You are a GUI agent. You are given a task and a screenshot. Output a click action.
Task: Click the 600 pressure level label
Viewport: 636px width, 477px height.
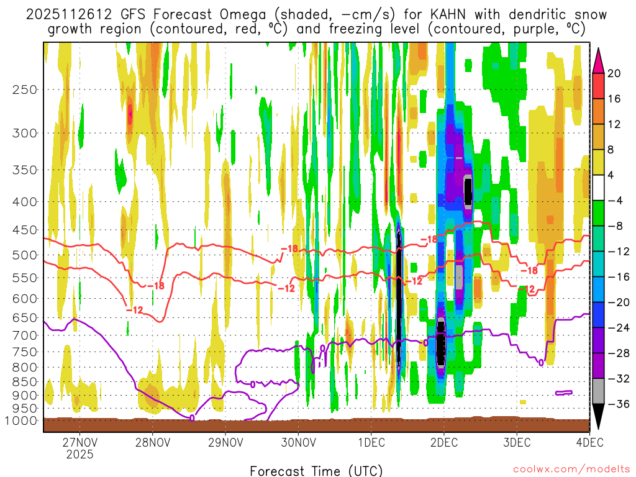tap(25, 299)
